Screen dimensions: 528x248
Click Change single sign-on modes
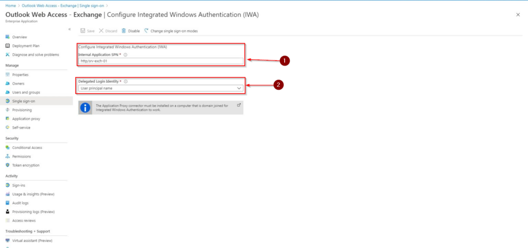(171, 31)
